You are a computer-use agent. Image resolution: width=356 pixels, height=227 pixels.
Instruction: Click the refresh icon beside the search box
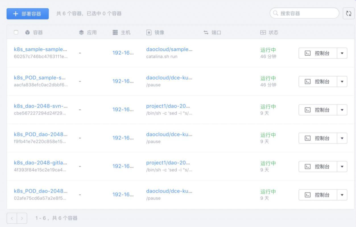point(348,13)
